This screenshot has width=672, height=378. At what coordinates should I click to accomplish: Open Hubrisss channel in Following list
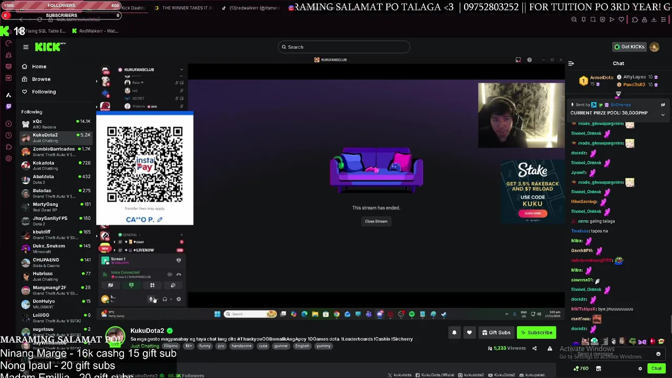56,276
